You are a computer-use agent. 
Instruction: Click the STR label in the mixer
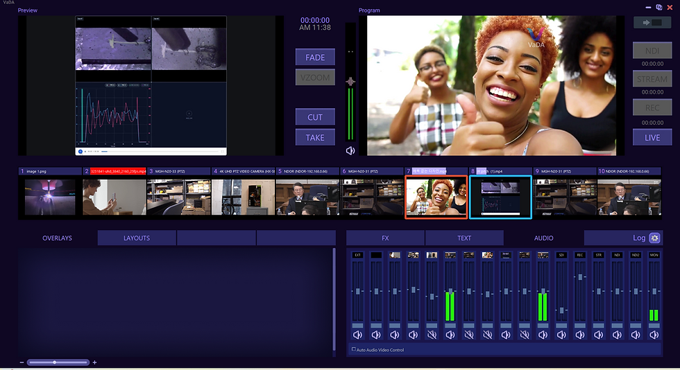[x=598, y=255]
